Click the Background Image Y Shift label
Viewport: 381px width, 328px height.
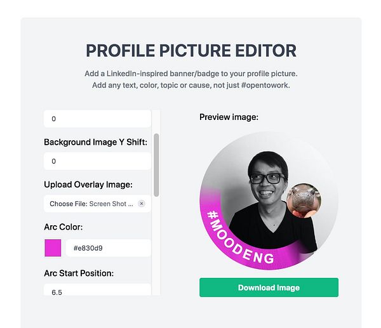tap(95, 142)
